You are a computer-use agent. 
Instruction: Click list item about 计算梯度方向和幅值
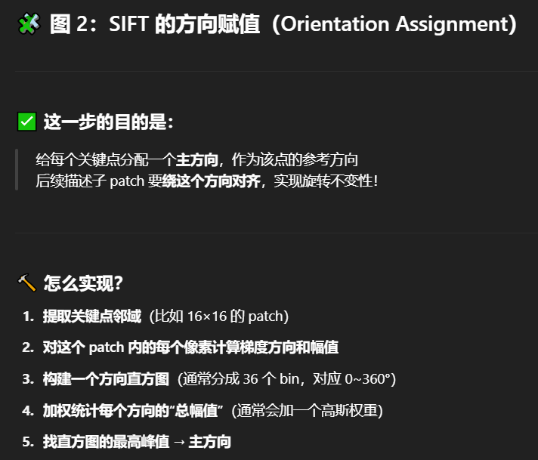(190, 347)
